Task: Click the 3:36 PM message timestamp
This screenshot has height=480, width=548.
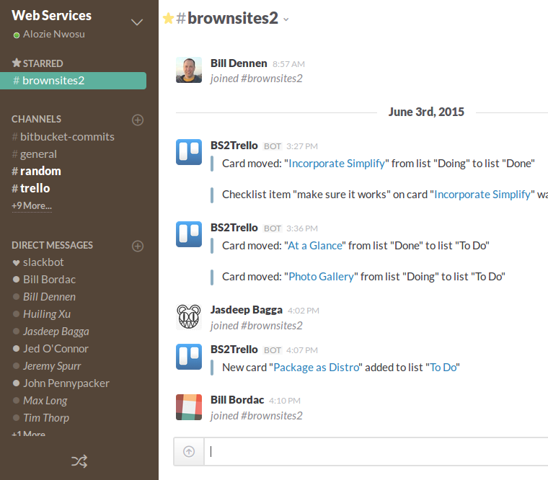Action: [x=302, y=228]
